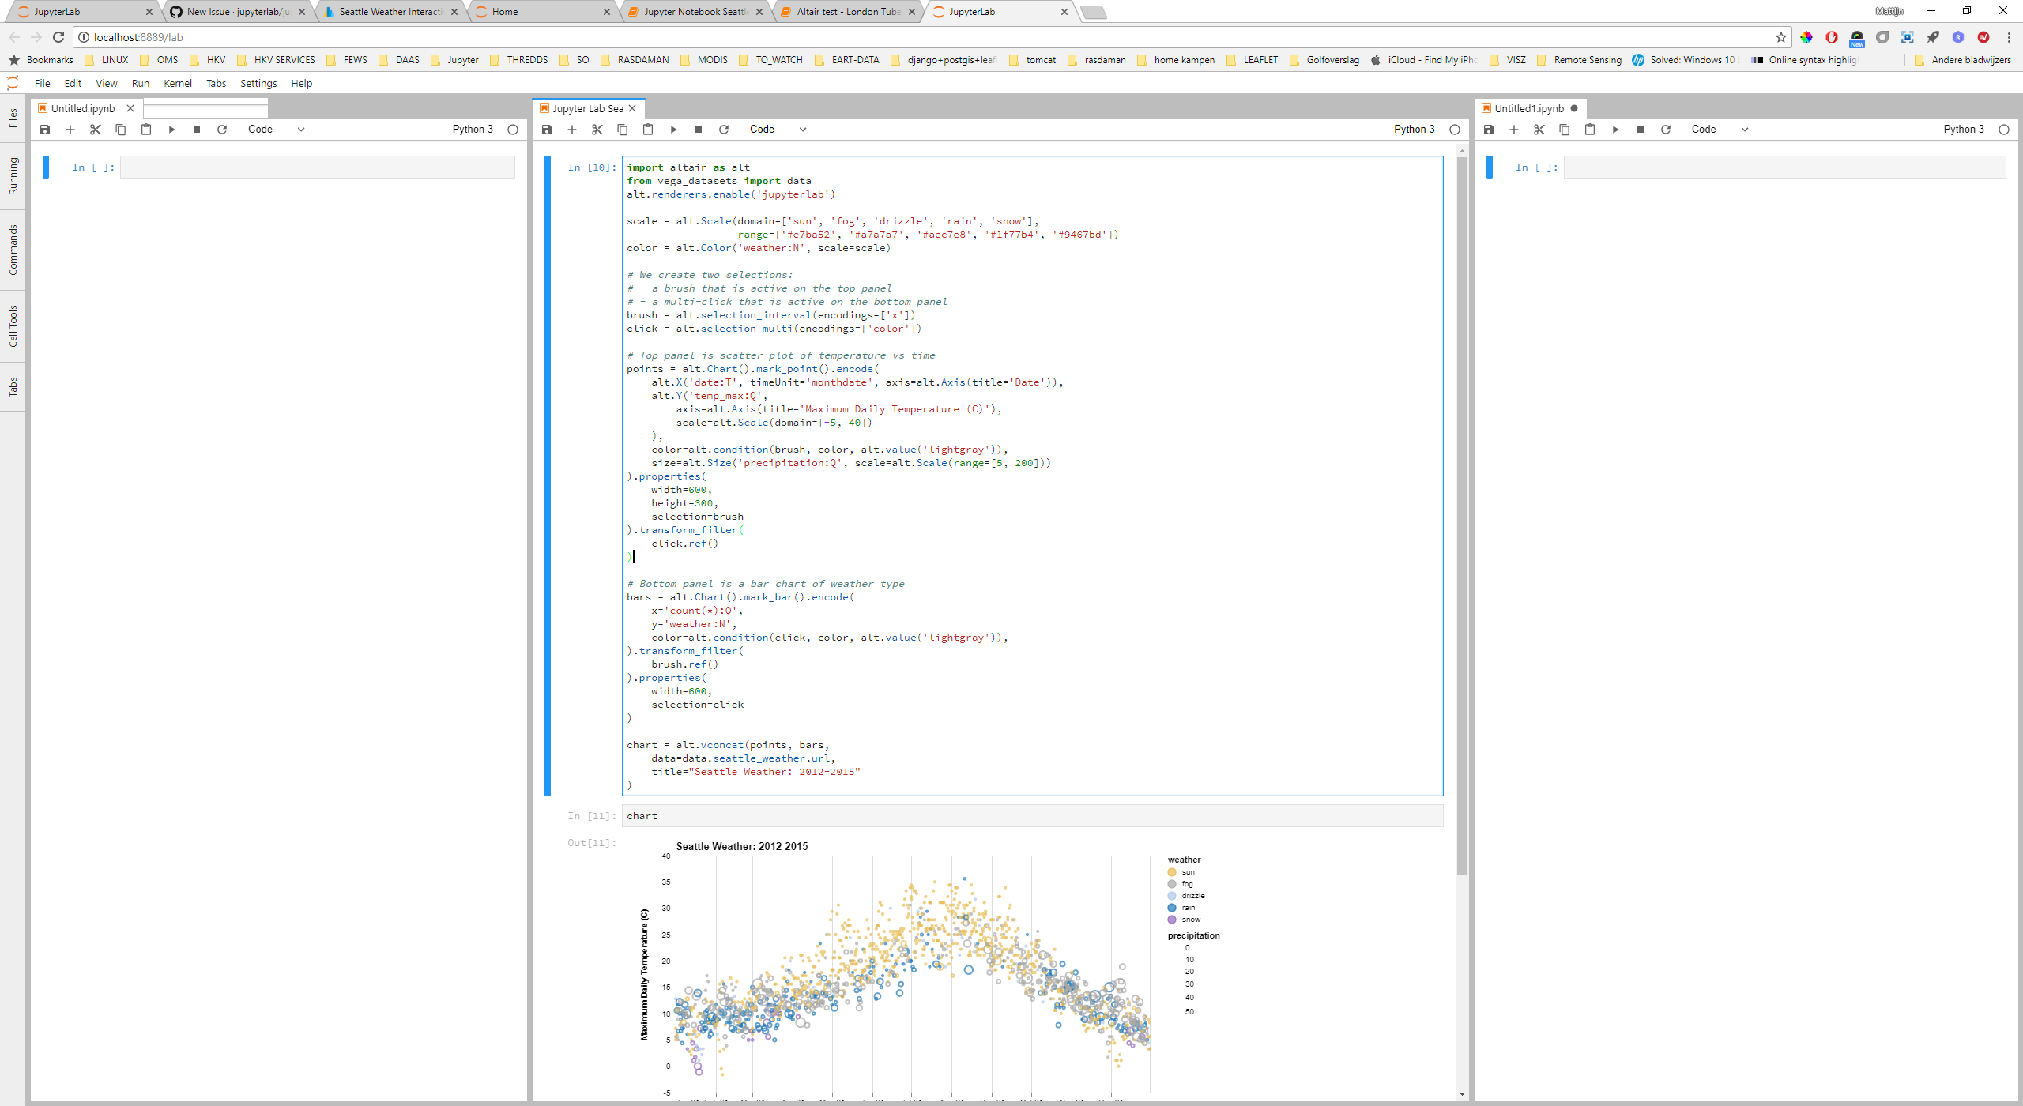This screenshot has height=1106, width=2023.
Task: Close the Untitled.ipynb tab
Action: point(130,108)
